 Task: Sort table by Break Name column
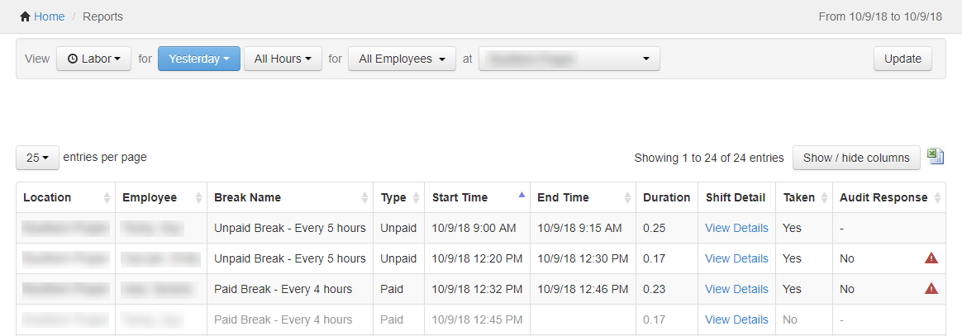coord(364,198)
